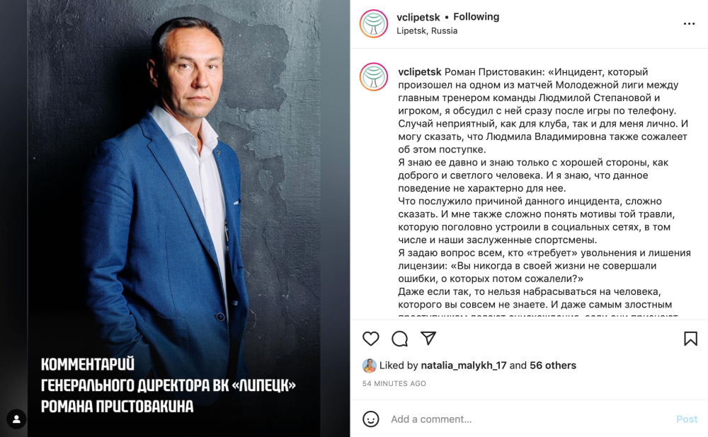Open comments via speech bubble icon
708x437 pixels.
pyautogui.click(x=399, y=339)
